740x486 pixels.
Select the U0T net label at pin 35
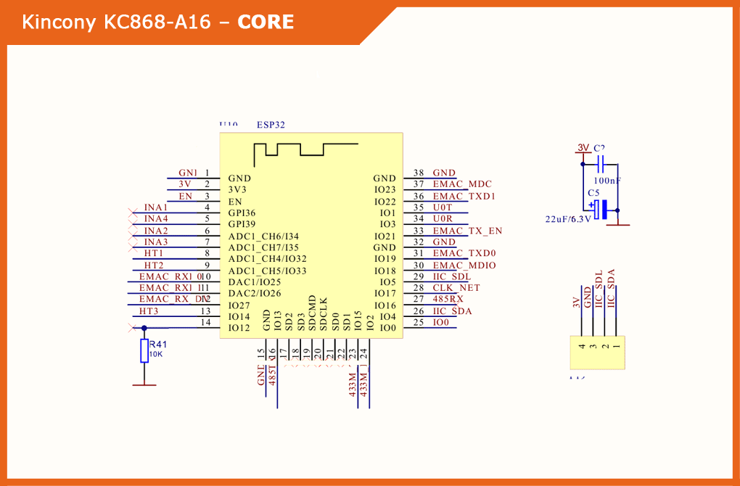443,207
